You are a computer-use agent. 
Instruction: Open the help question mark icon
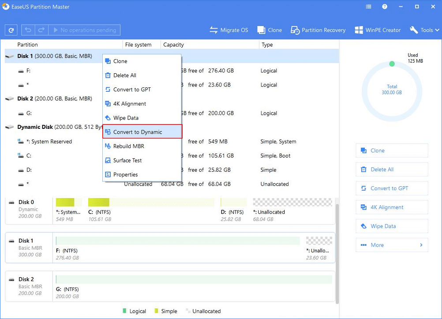(385, 7)
